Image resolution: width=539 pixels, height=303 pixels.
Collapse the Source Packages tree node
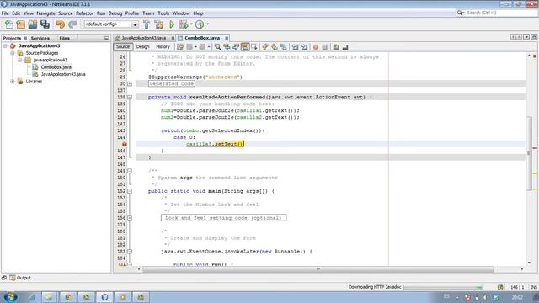coord(13,53)
